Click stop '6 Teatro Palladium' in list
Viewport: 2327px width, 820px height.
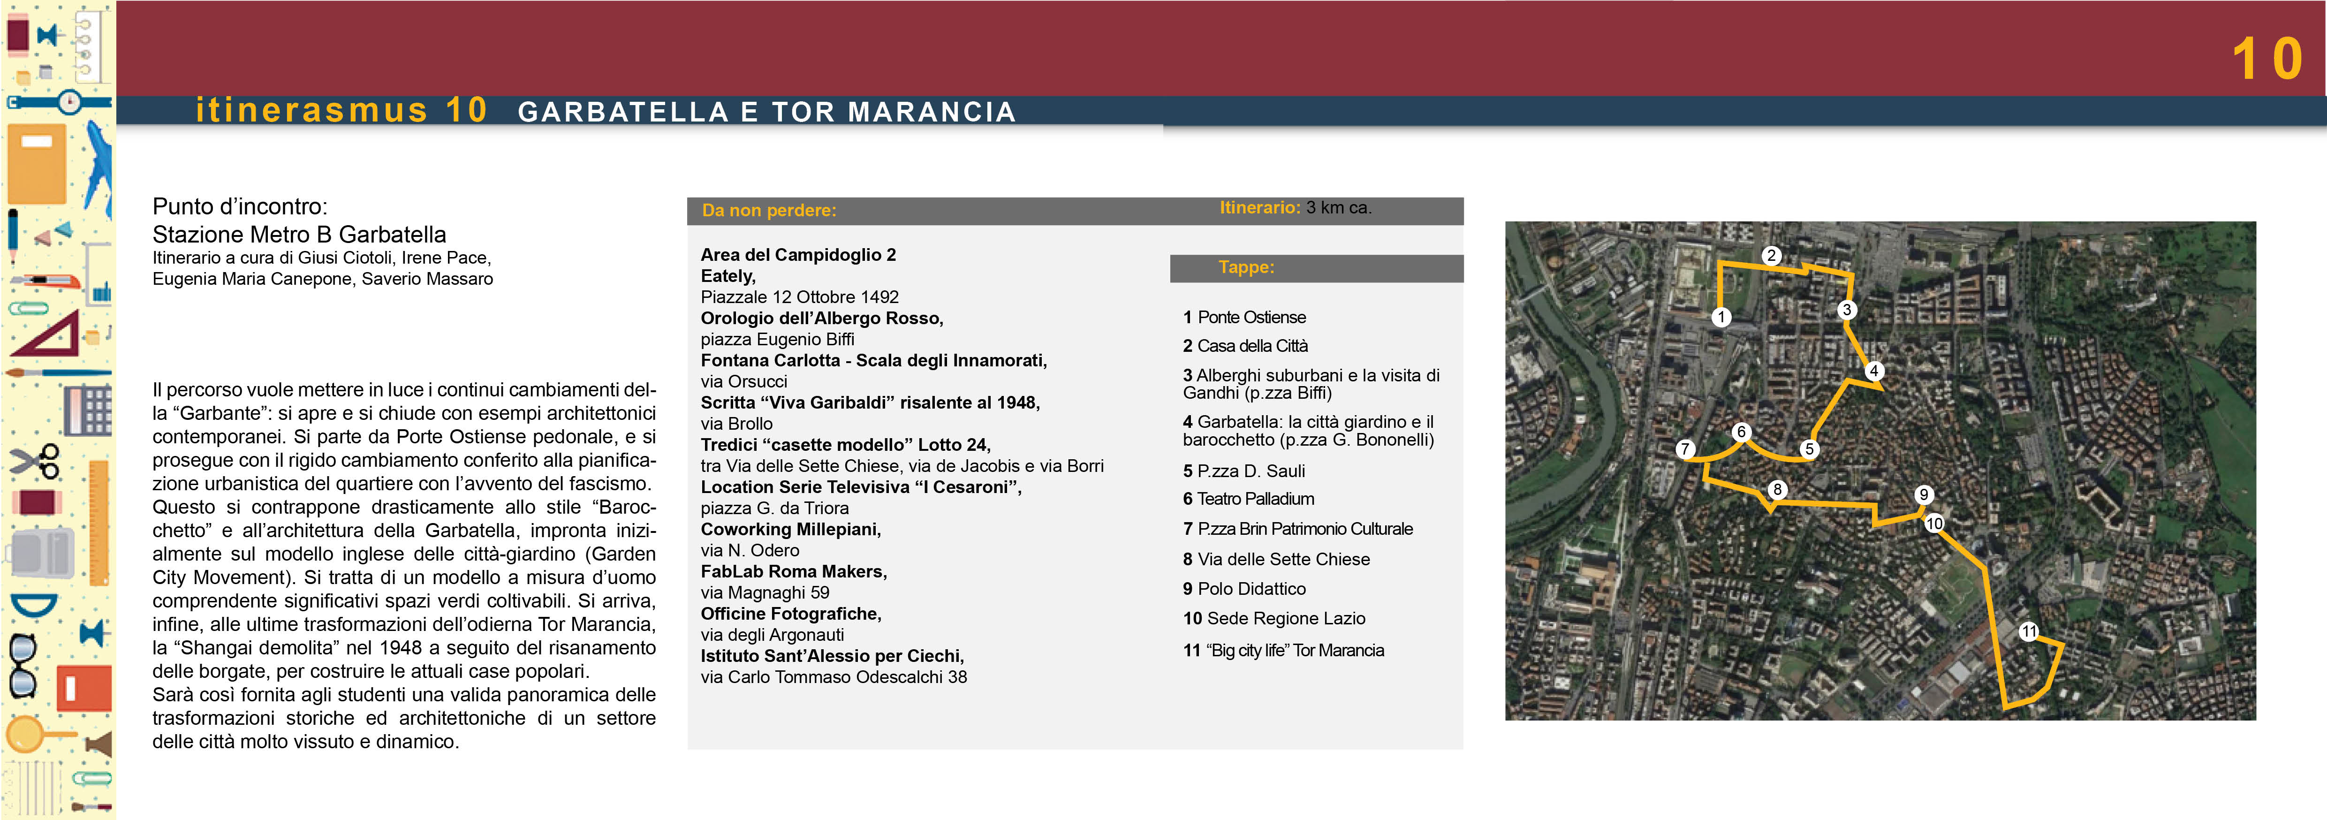click(1248, 499)
